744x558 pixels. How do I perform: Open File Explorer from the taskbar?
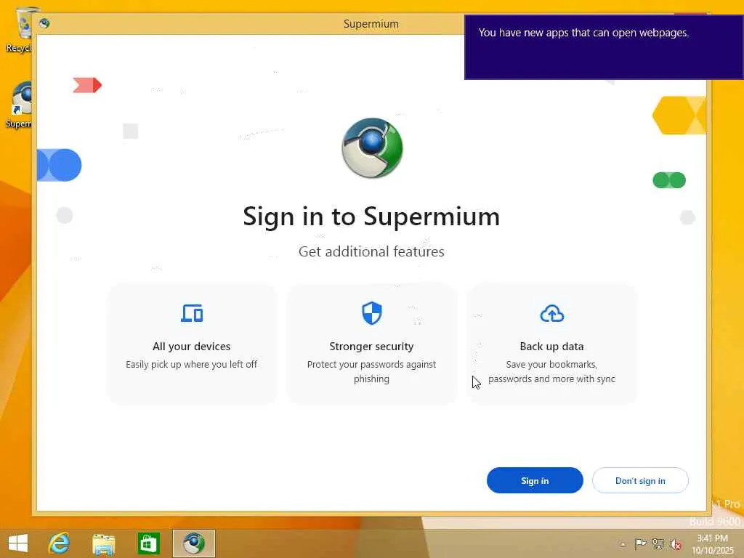103,543
